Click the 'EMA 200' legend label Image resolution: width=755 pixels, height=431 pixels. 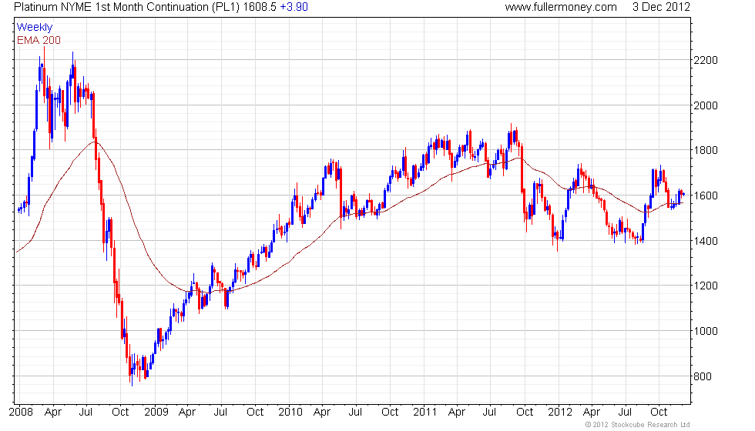pos(39,40)
